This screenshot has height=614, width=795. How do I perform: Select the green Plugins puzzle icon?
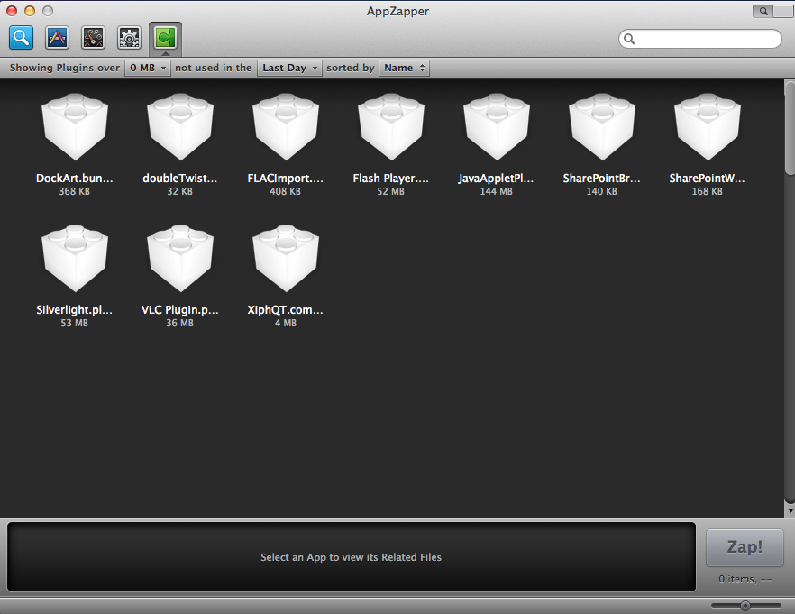click(x=165, y=38)
